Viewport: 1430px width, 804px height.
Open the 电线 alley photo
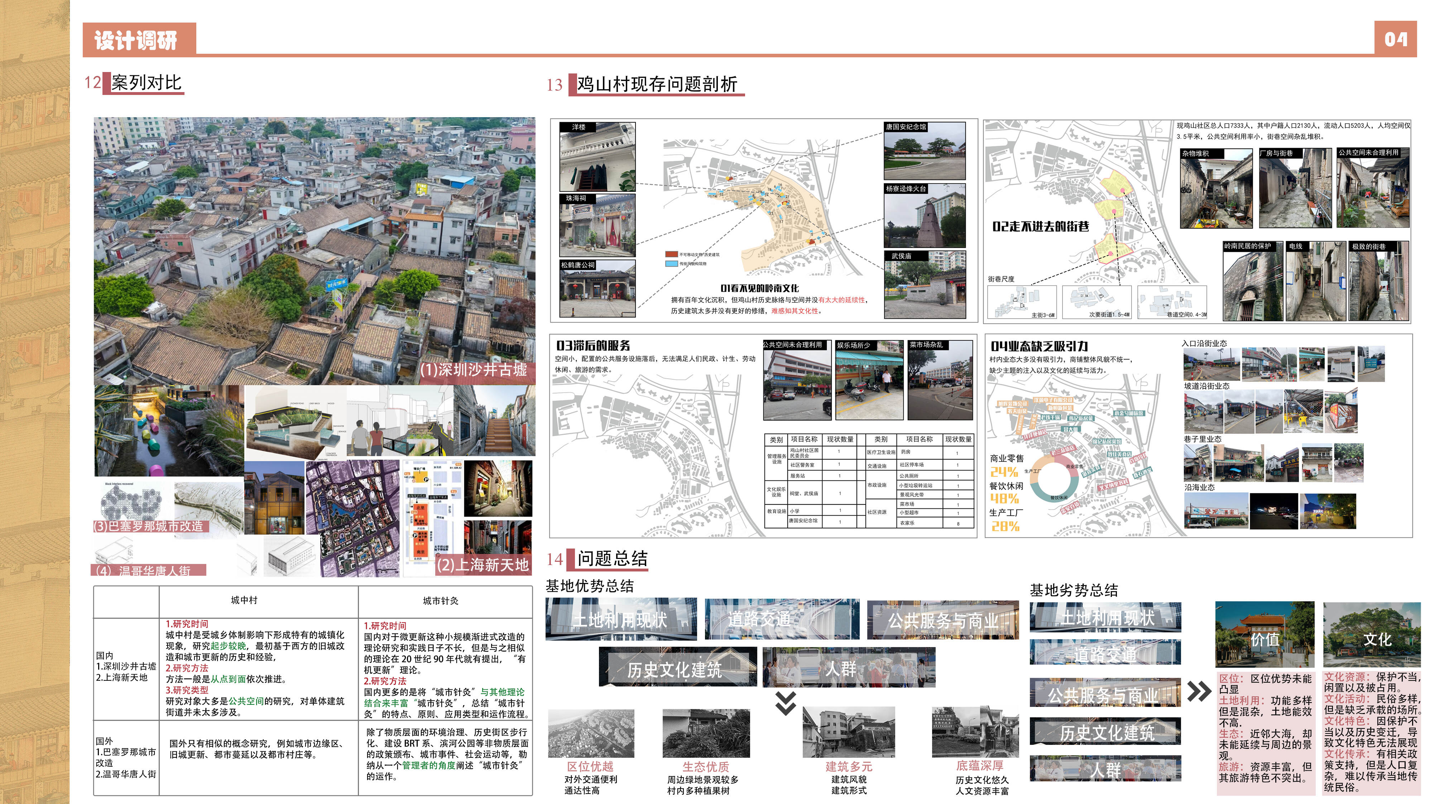pyautogui.click(x=1316, y=281)
